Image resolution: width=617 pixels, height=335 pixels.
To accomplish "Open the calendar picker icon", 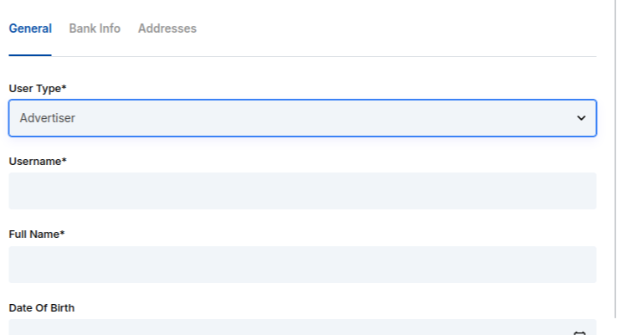I will [x=579, y=332].
